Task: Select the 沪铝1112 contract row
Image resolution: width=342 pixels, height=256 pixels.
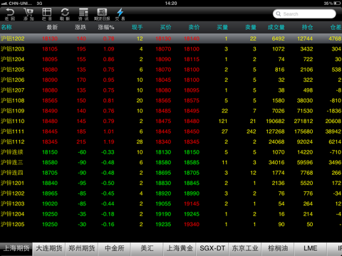Action: 171,142
